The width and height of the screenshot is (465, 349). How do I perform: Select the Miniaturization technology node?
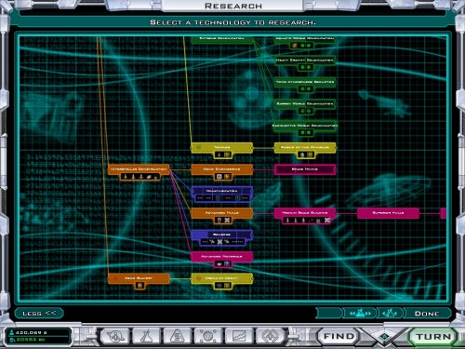coord(221,191)
